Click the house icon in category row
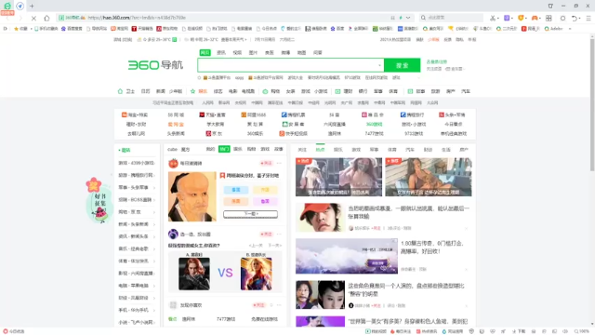 pos(120,91)
